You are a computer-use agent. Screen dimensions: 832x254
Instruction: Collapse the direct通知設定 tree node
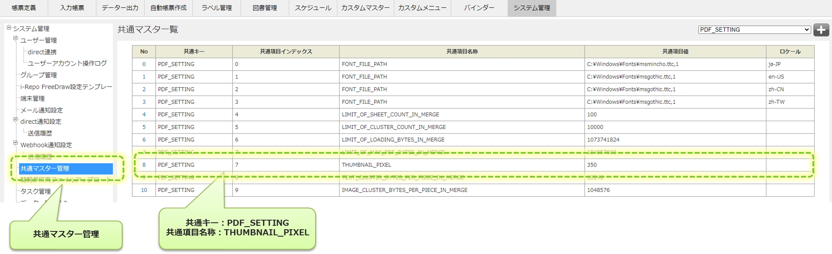pyautogui.click(x=16, y=120)
